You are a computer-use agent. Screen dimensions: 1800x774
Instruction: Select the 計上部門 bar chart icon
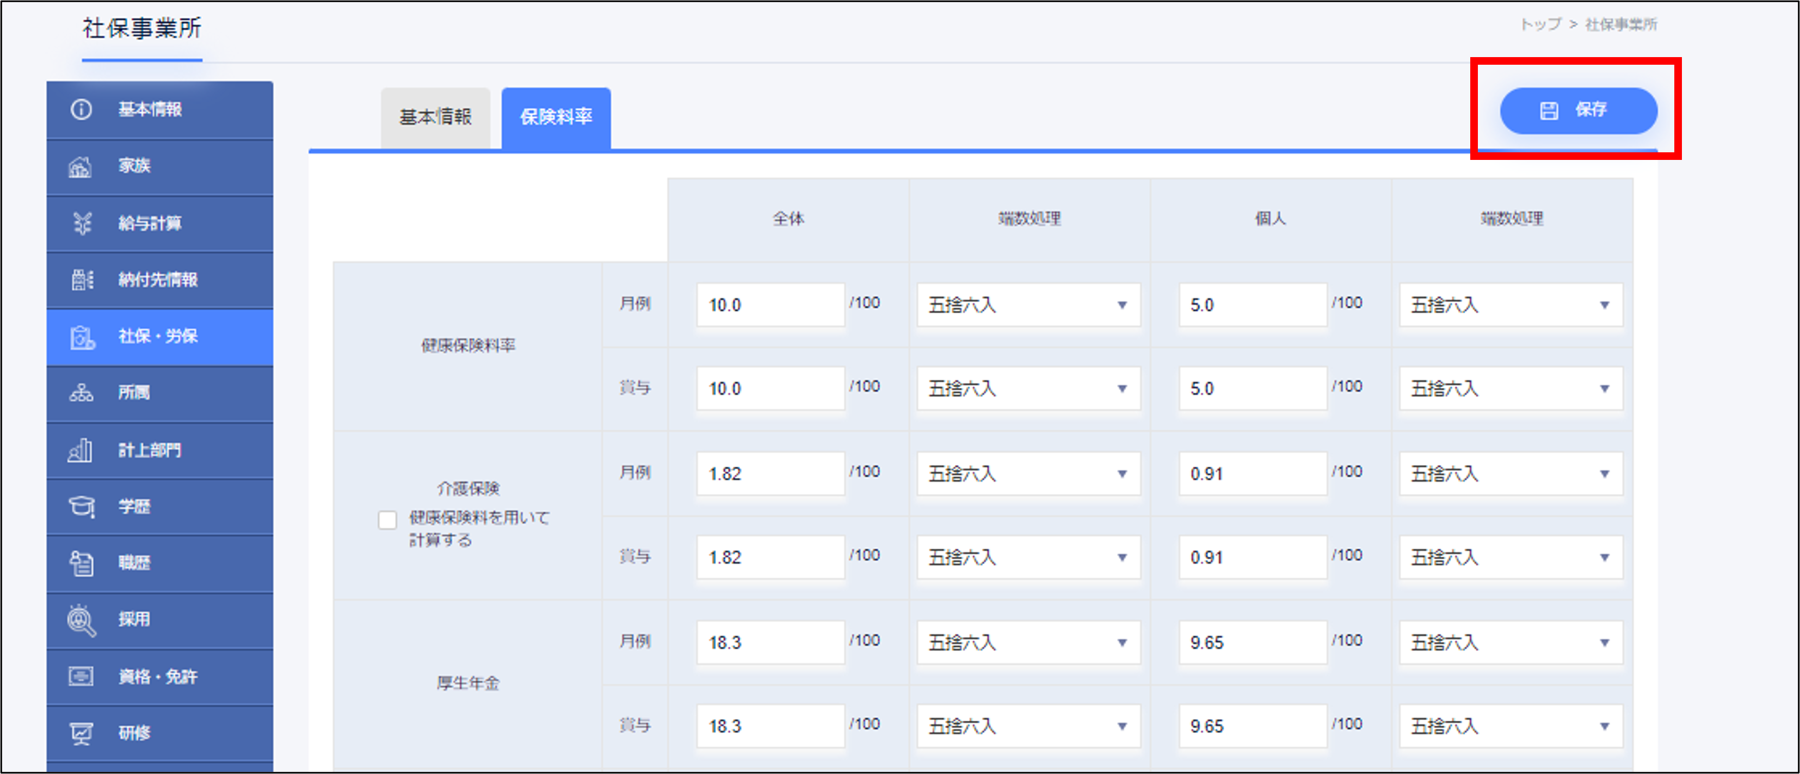81,450
